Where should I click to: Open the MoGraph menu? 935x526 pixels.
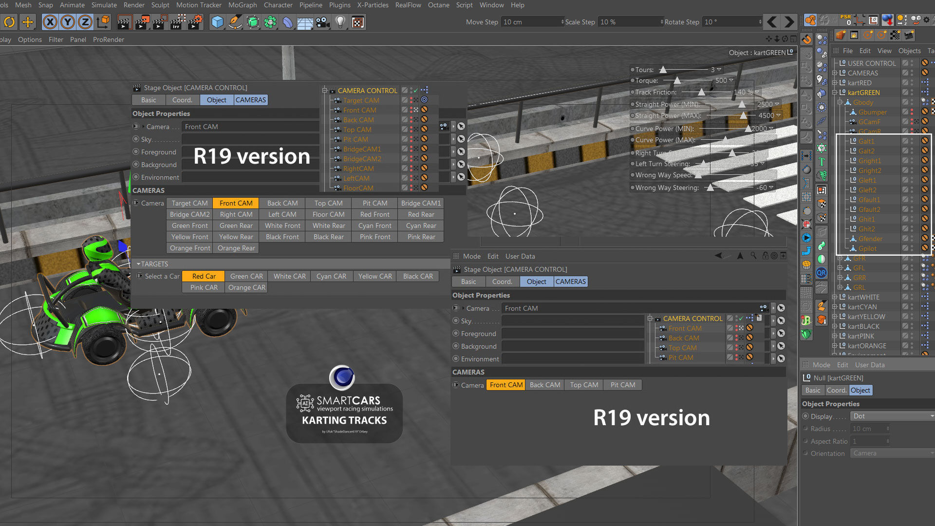click(242, 5)
